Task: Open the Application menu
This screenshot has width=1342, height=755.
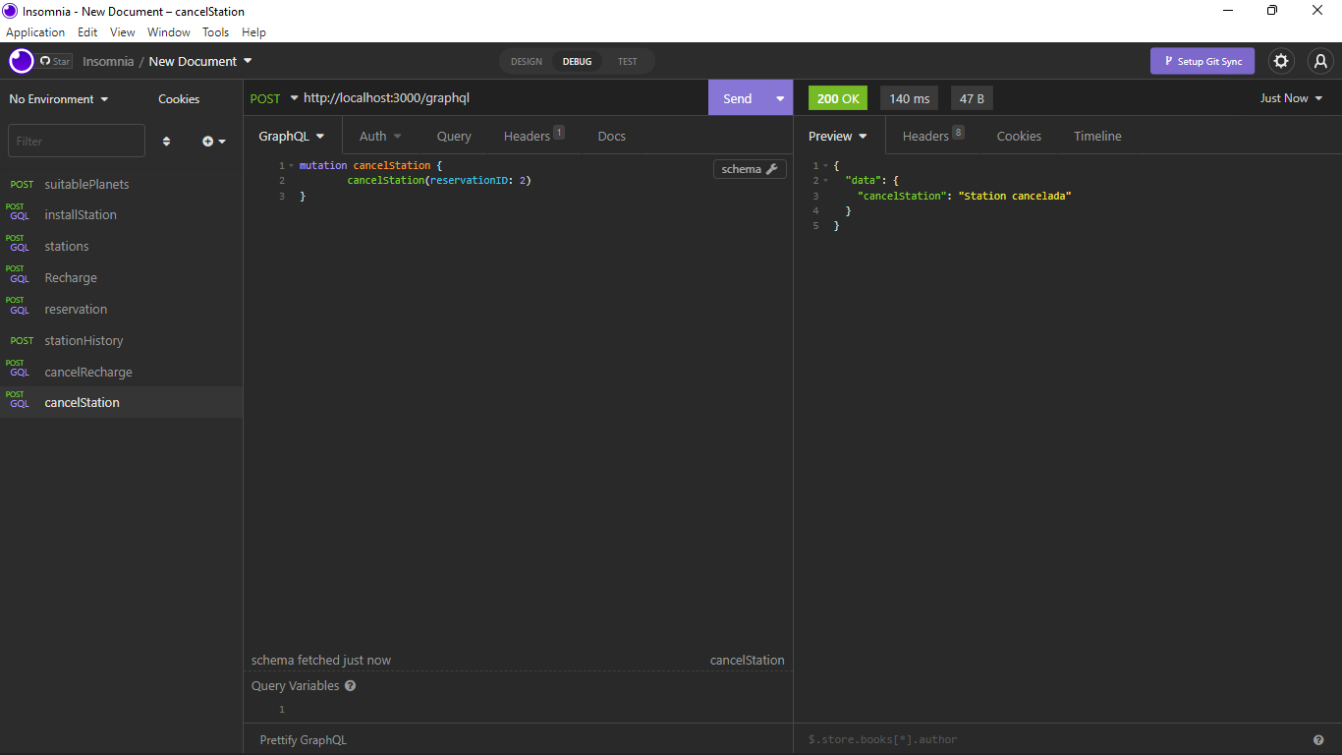Action: click(35, 32)
